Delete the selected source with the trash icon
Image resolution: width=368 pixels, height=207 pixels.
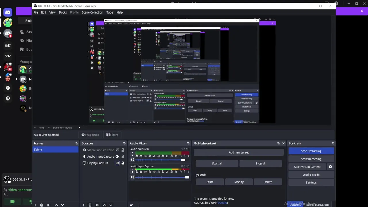[90, 205]
